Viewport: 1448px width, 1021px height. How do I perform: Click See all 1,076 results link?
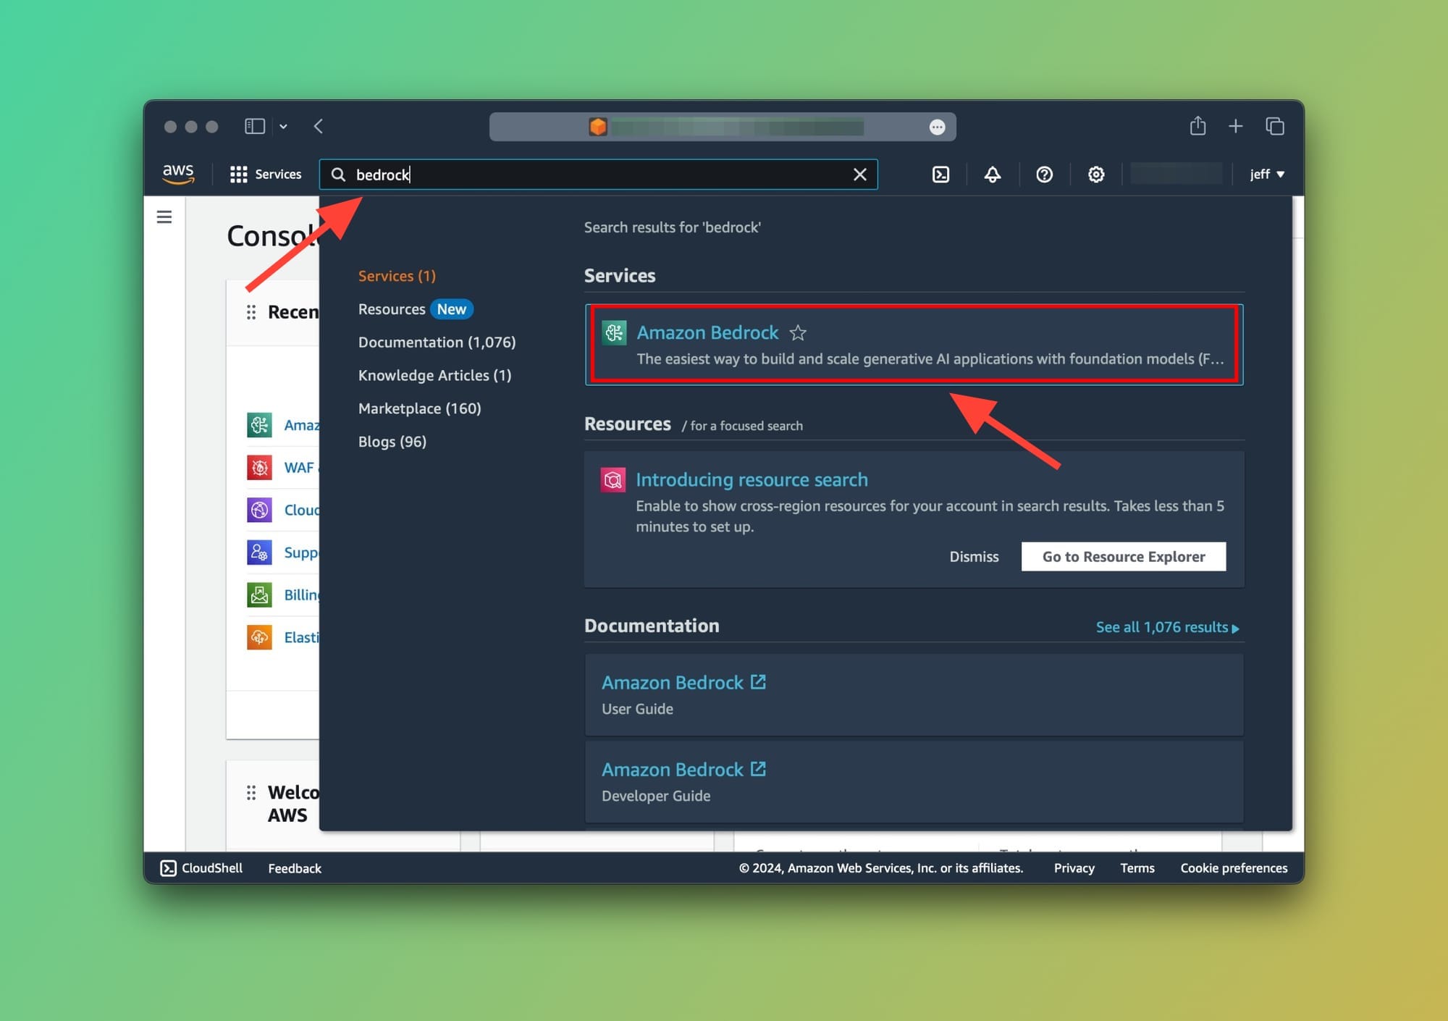pyautogui.click(x=1168, y=626)
